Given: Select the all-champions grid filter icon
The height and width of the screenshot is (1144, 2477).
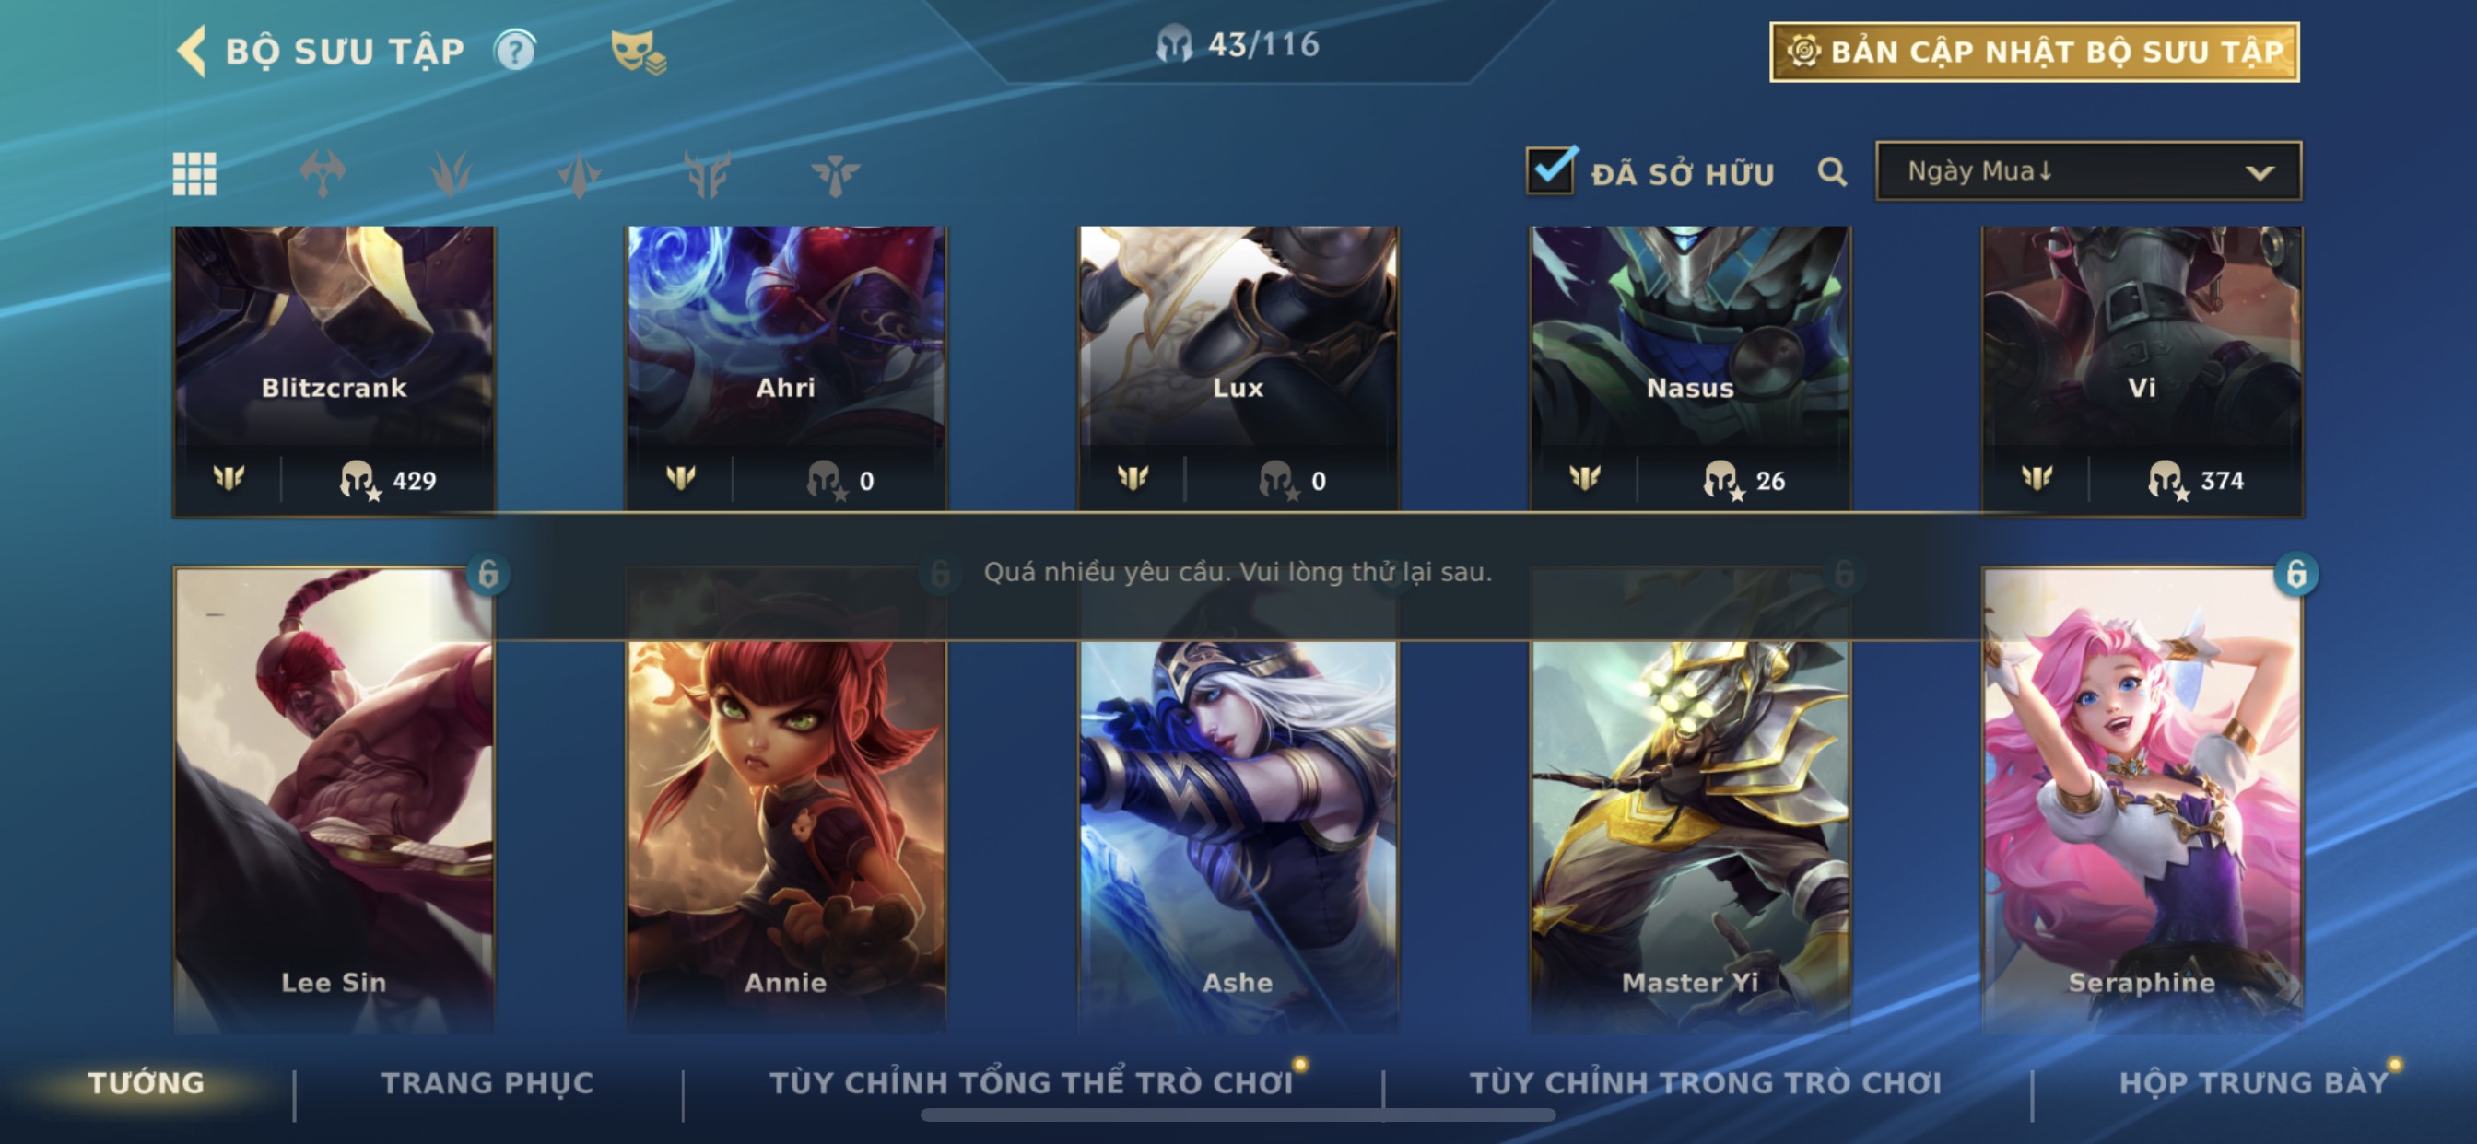Looking at the screenshot, I should (194, 174).
